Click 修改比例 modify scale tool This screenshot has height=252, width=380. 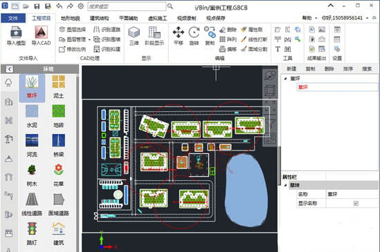pyautogui.click(x=73, y=49)
